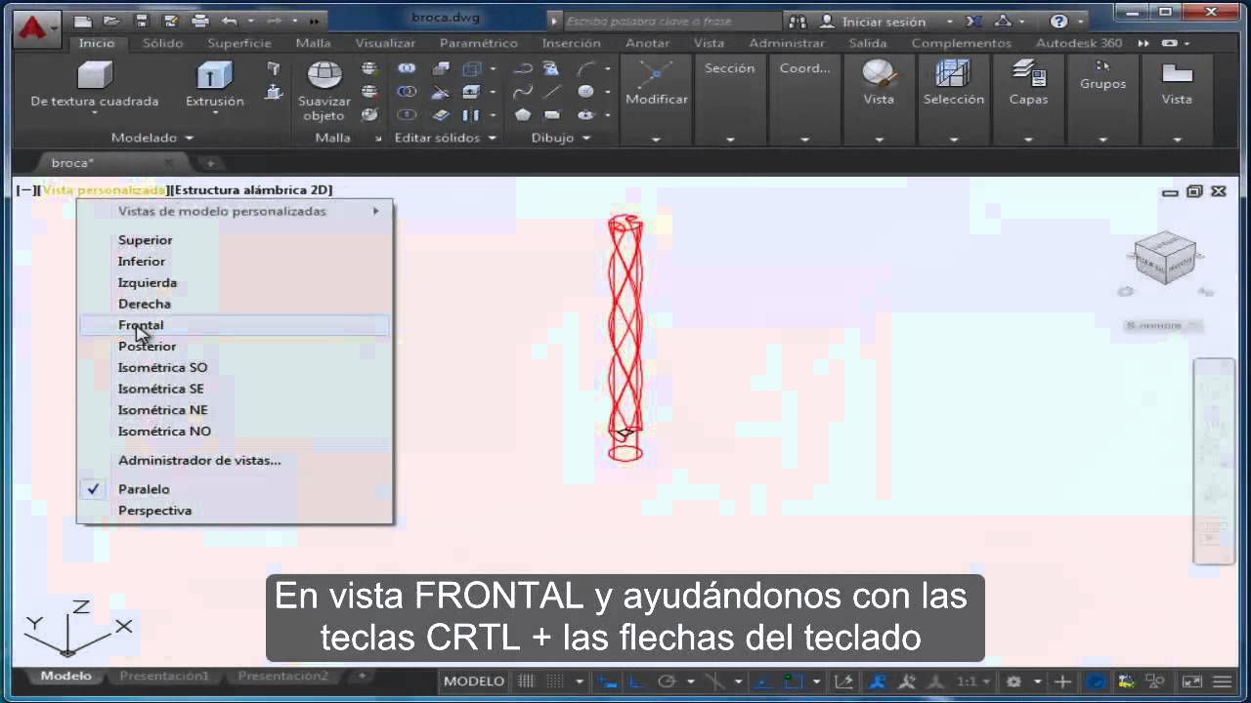
Task: Toggle the dynamic UCS icon in status bar
Action: (843, 682)
